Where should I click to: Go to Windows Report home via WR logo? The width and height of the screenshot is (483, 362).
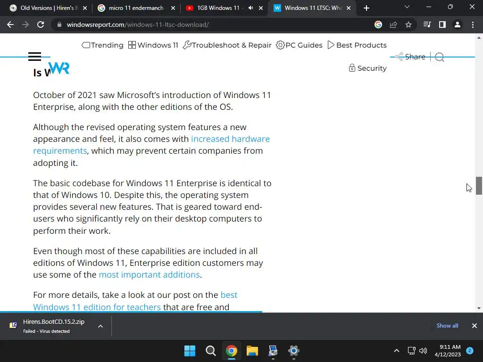point(59,68)
